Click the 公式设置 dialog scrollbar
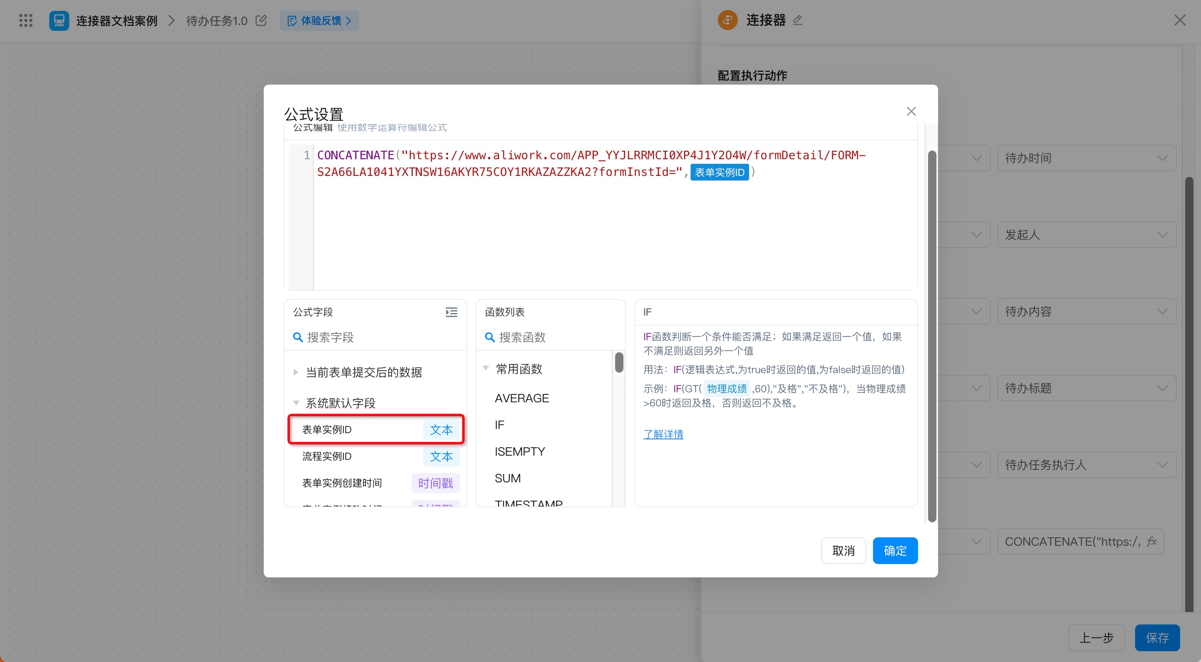The image size is (1201, 662). pyautogui.click(x=931, y=336)
